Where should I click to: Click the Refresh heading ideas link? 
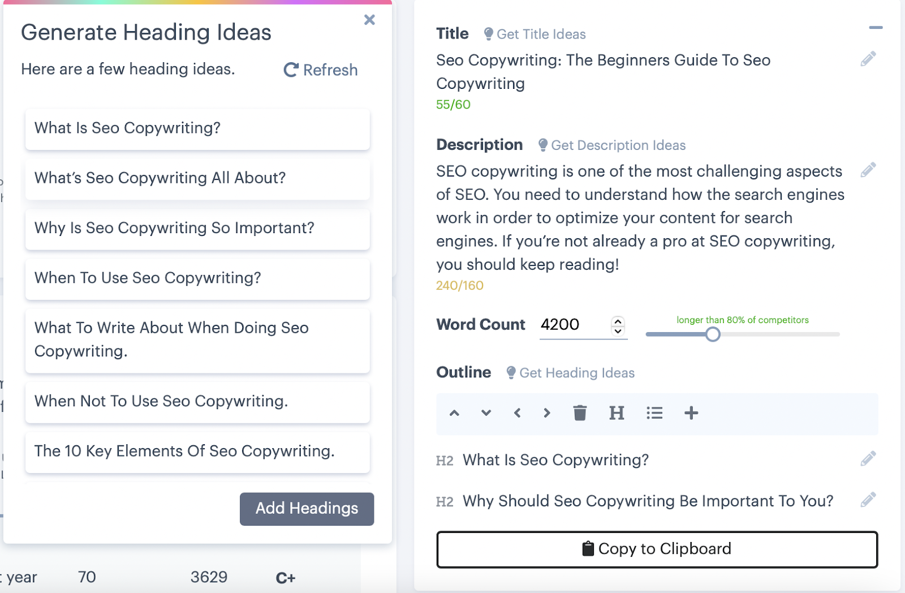coord(321,70)
